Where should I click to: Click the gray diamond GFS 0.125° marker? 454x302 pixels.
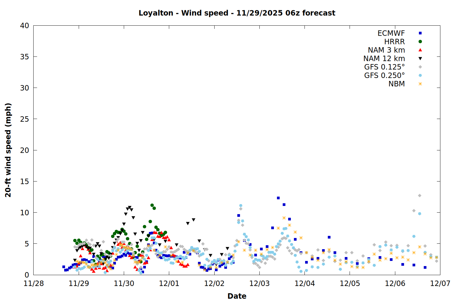click(420, 67)
